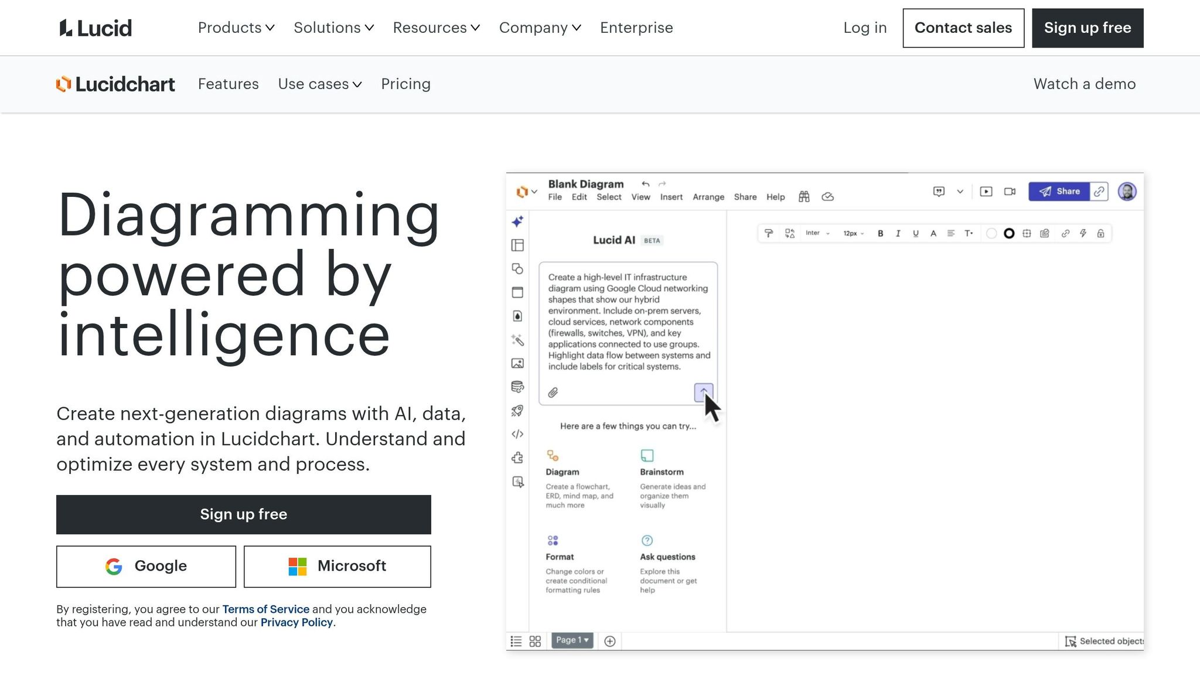Click the attachment paperclip in AI prompt
This screenshot has height=675, width=1200.
tap(553, 393)
